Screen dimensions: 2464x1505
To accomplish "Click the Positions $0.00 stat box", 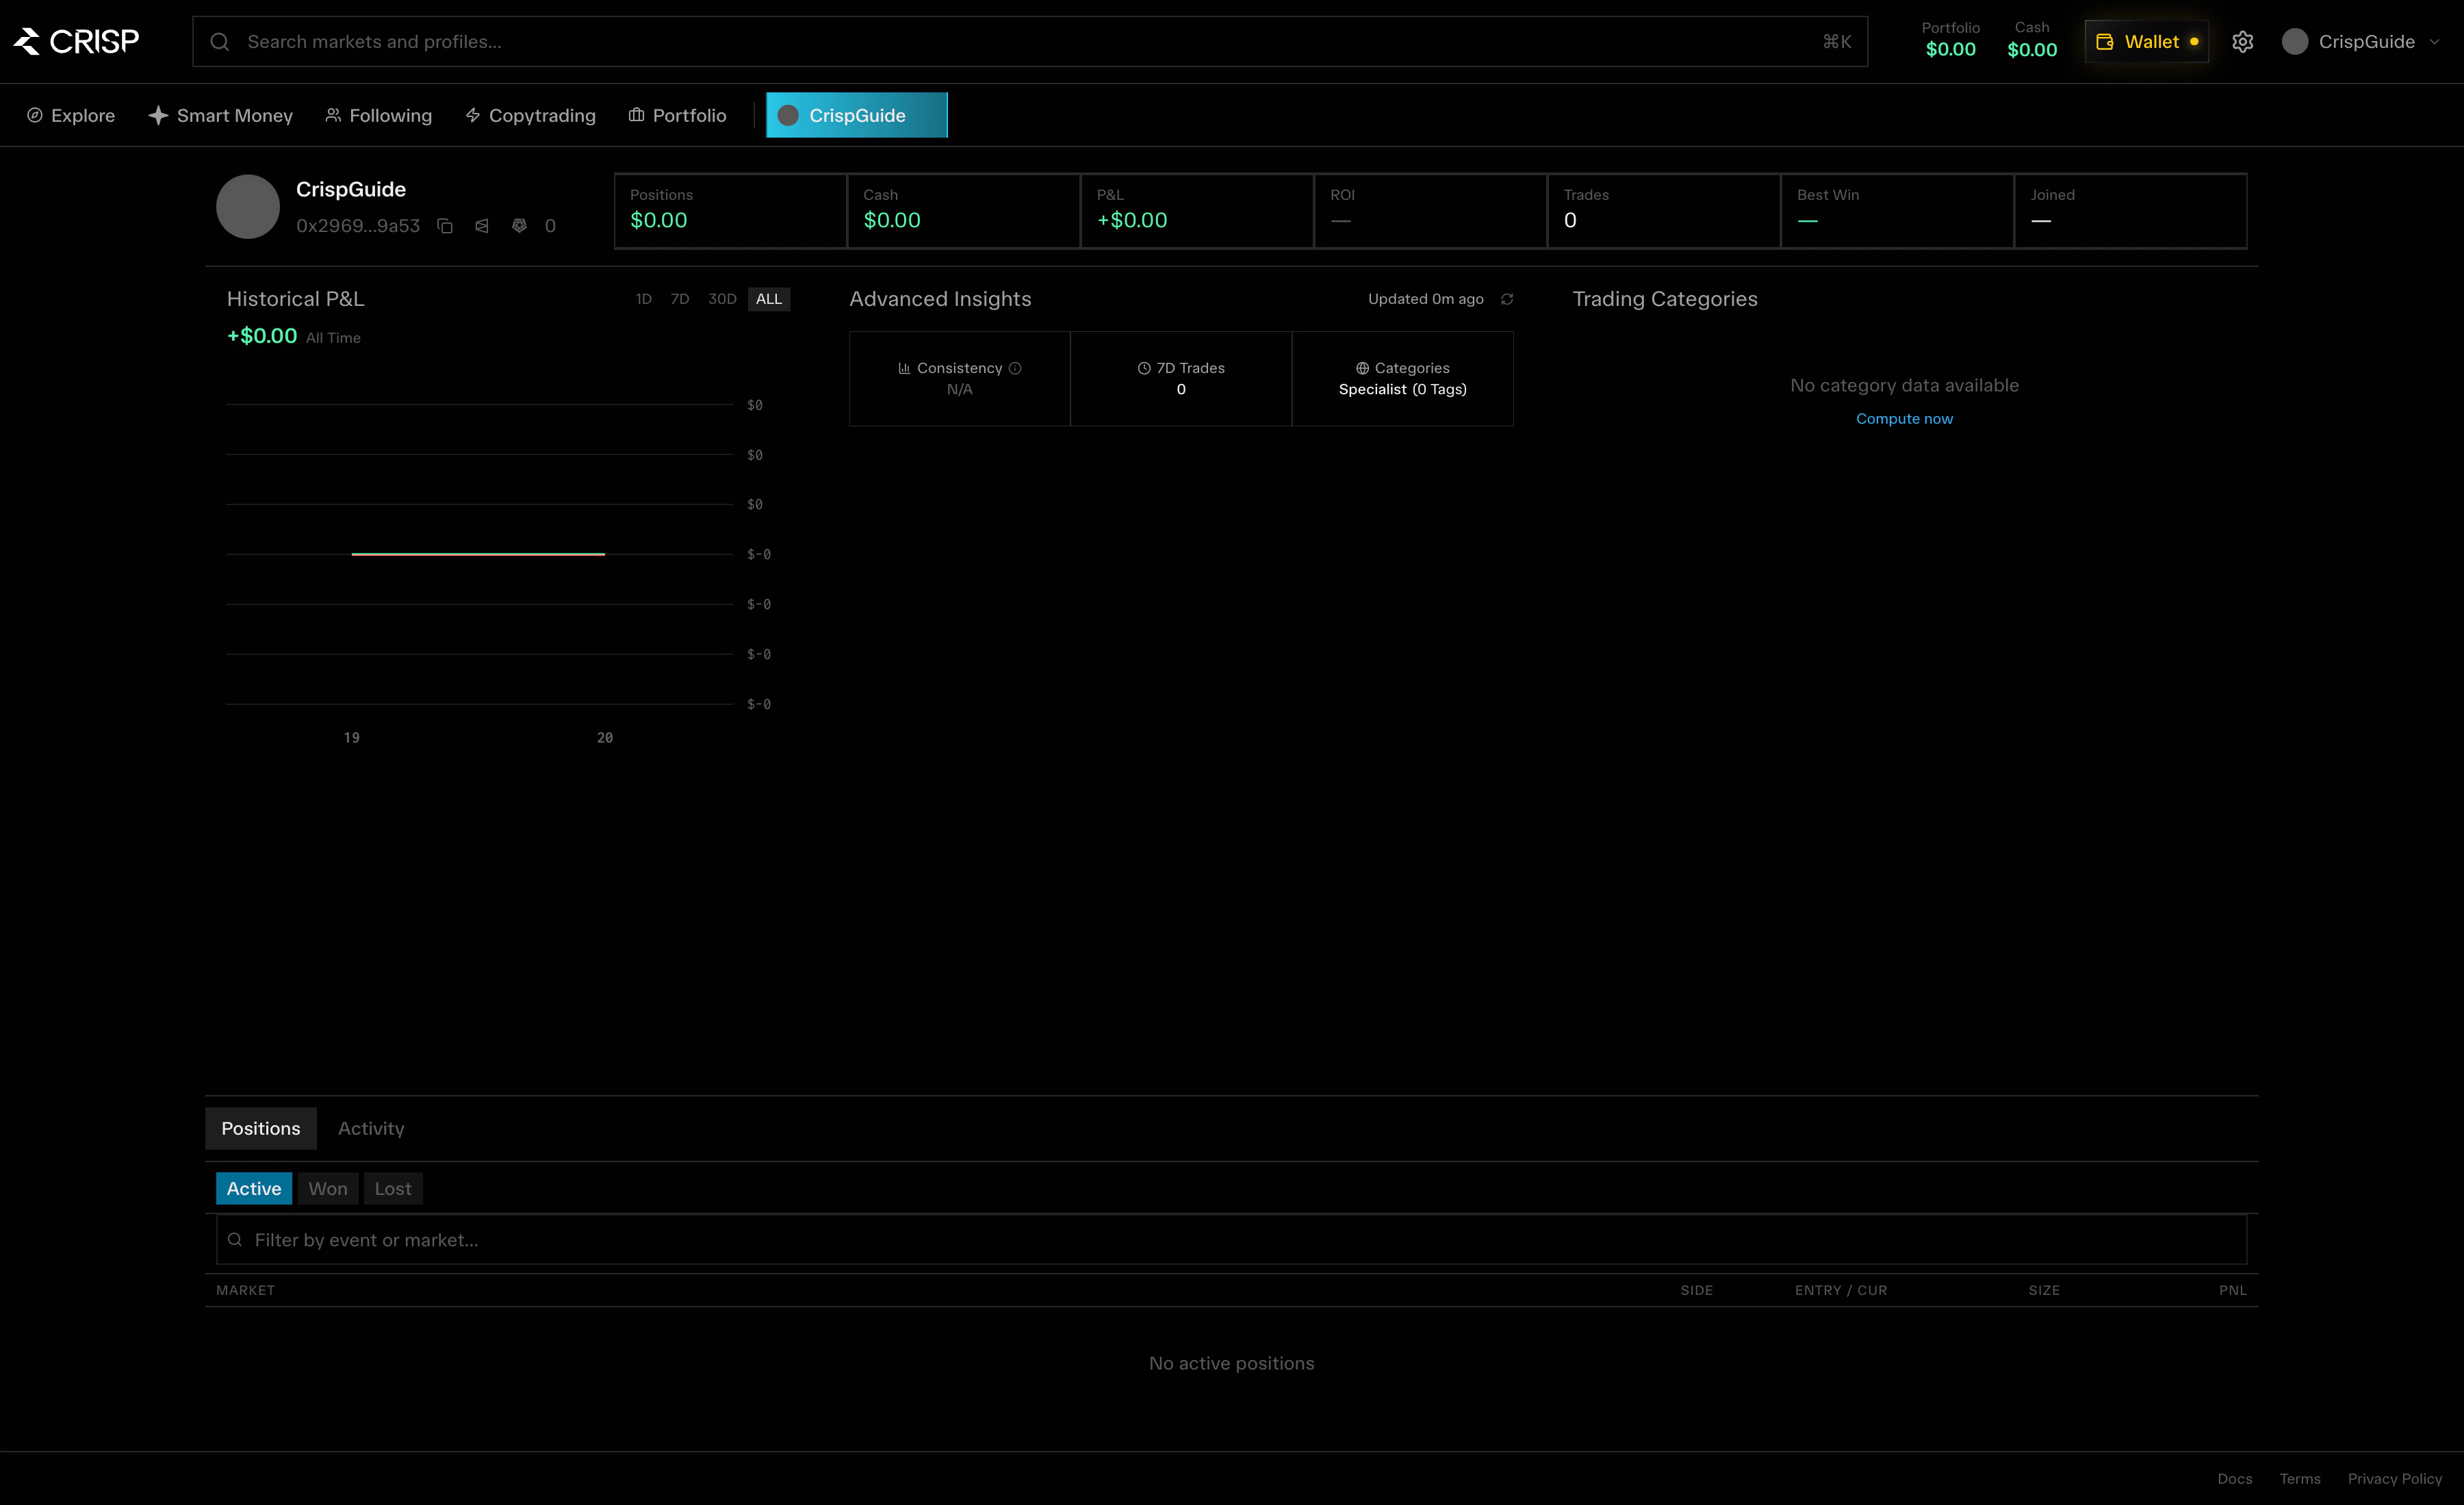I will (730, 211).
